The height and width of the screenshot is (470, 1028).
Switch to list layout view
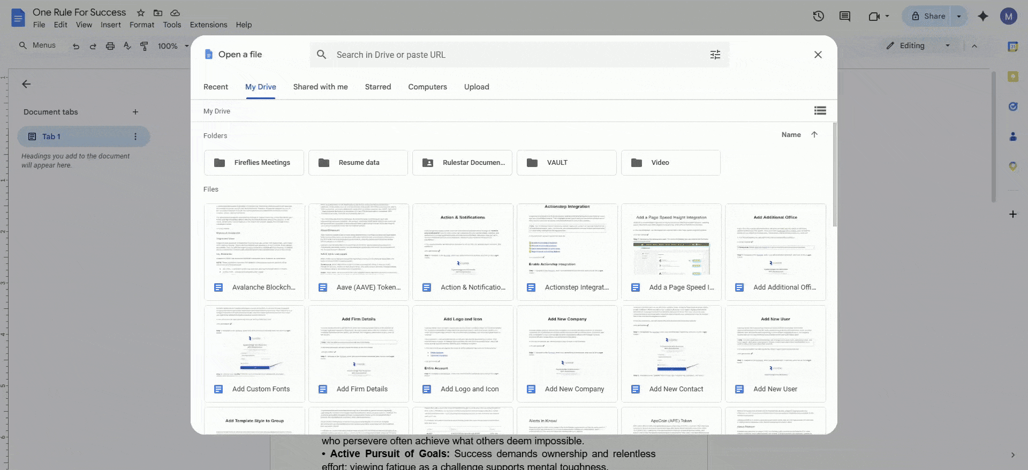click(x=820, y=111)
